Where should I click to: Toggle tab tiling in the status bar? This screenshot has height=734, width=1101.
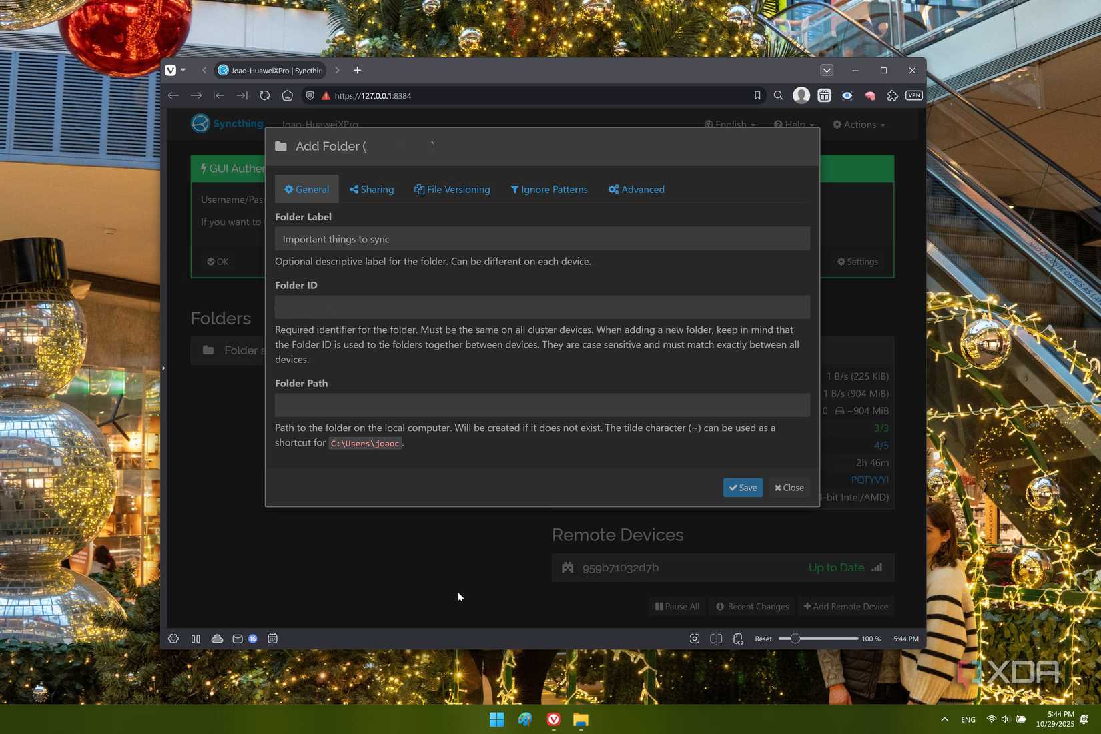click(715, 639)
